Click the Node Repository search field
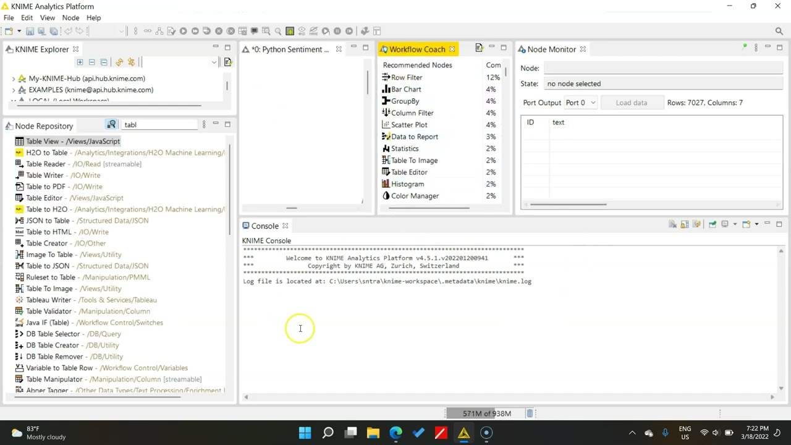 (160, 125)
